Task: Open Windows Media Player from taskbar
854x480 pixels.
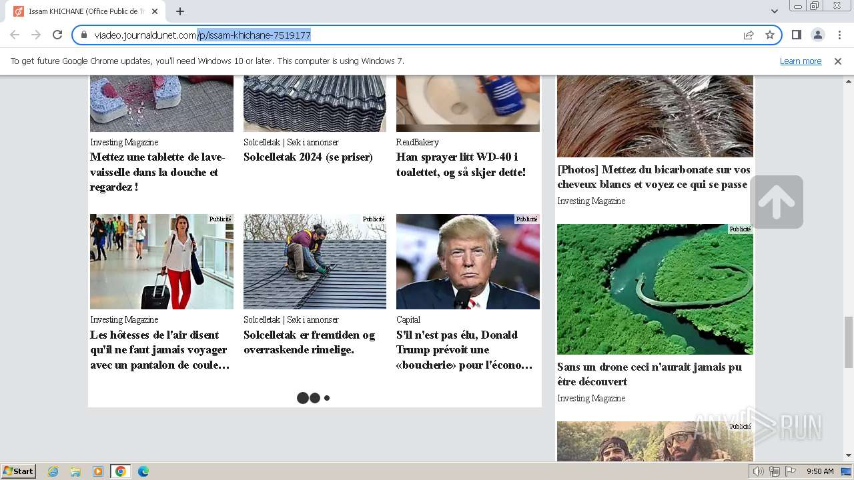Action: (x=98, y=471)
